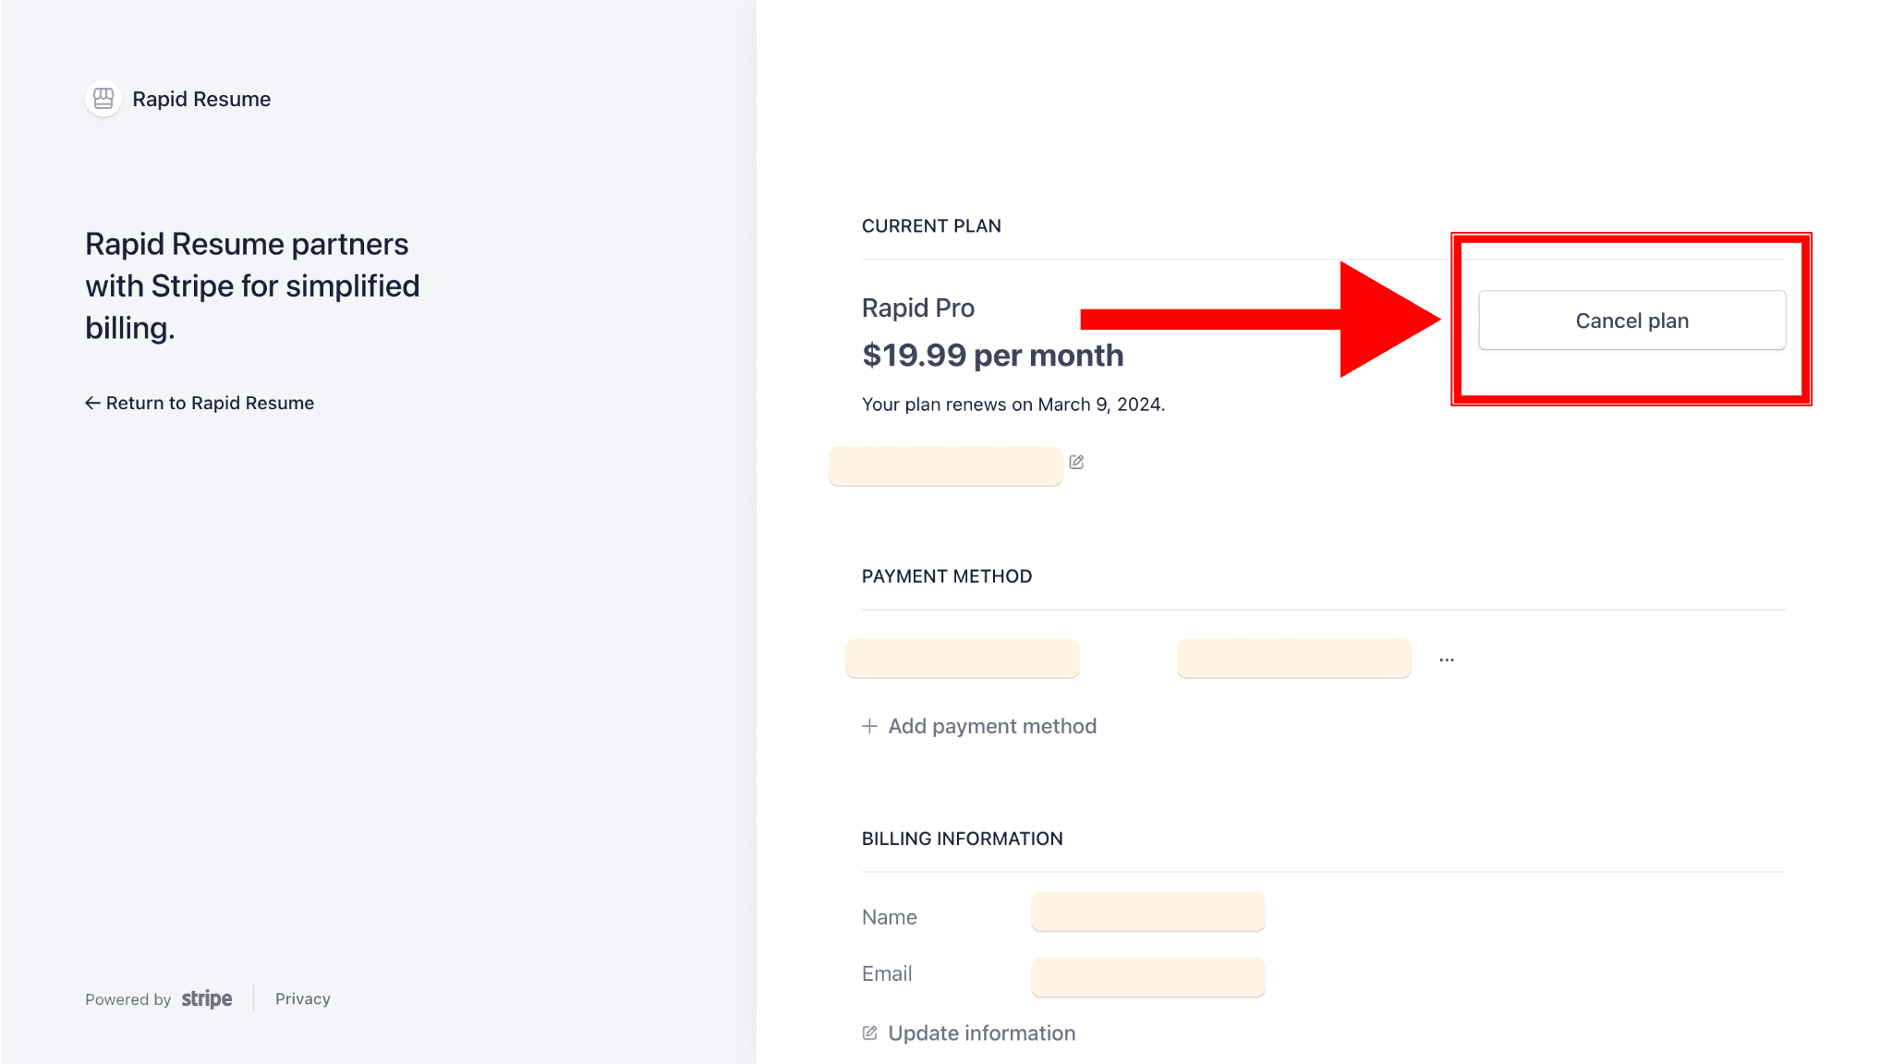
Task: Click the plus icon for Add payment method
Action: [869, 726]
